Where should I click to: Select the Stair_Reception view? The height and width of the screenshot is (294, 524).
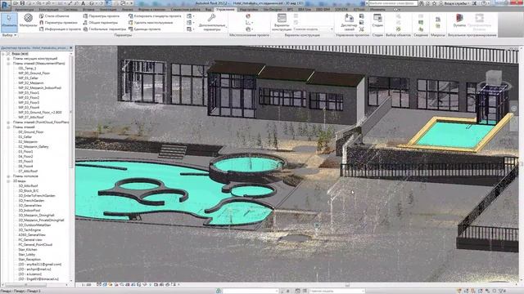point(29,260)
